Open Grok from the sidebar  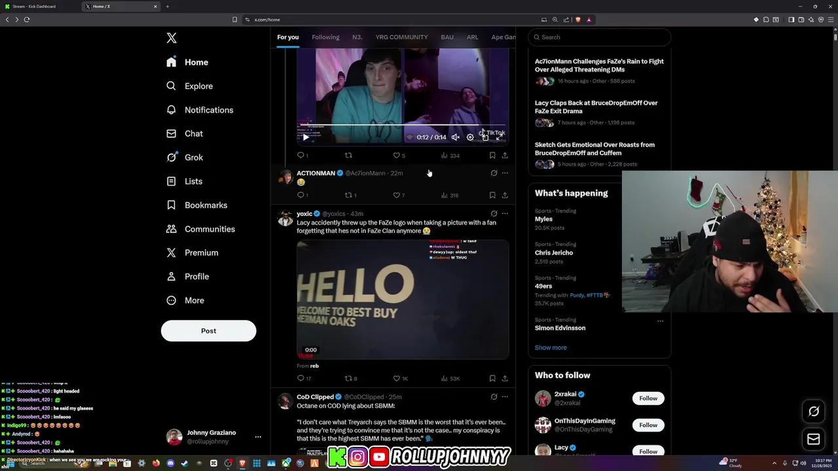click(185, 157)
